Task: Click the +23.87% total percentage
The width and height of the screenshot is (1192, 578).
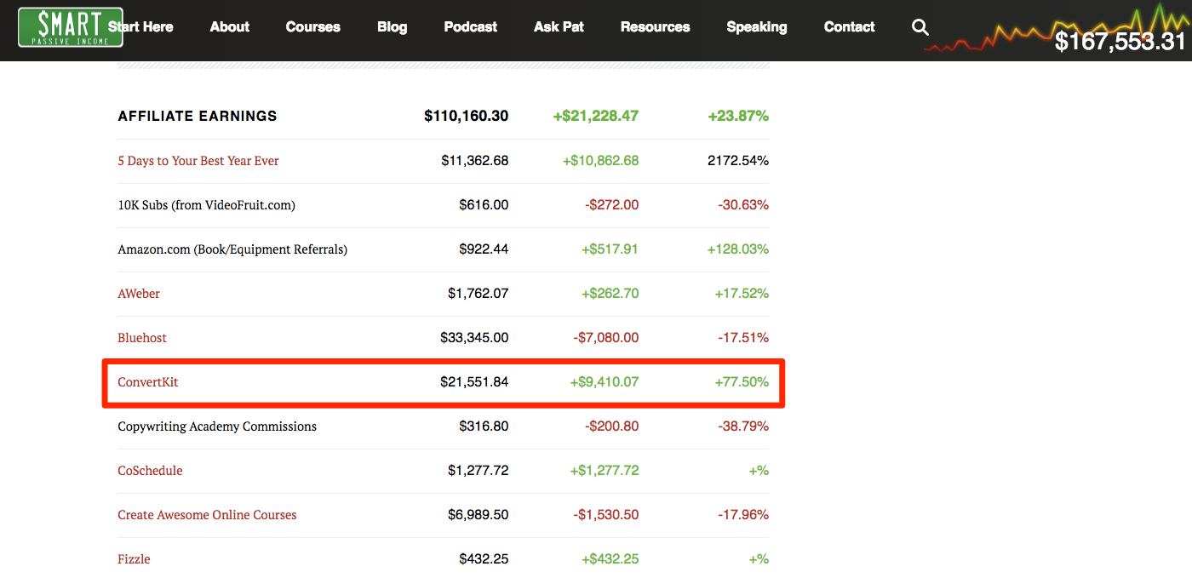Action: 738,116
